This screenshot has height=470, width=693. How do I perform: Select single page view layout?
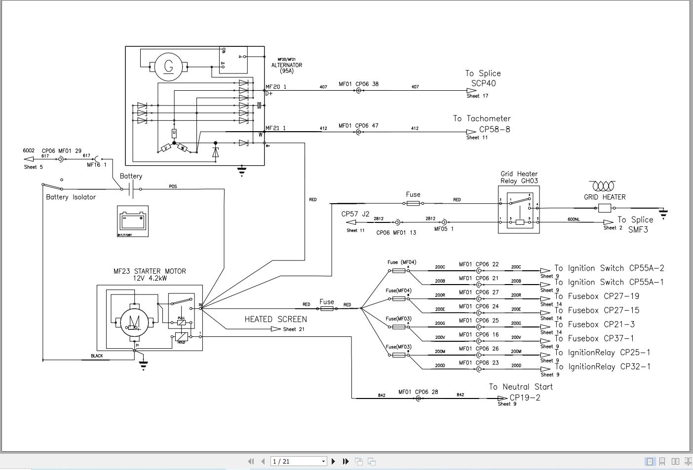tap(650, 462)
